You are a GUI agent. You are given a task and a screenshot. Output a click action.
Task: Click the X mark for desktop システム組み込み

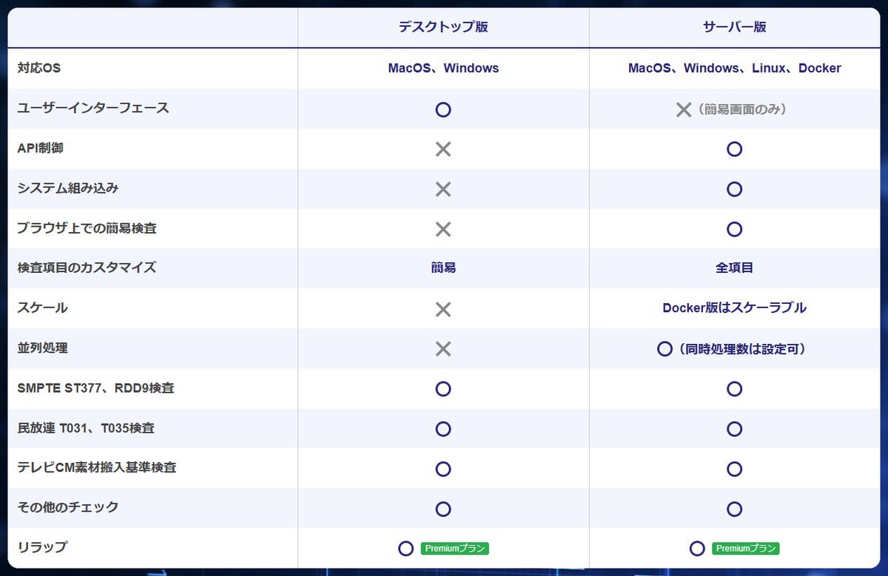443,189
